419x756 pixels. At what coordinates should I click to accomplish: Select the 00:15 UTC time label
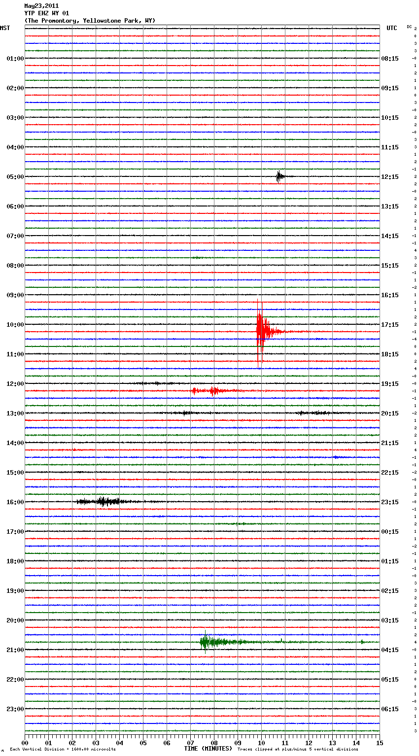click(390, 532)
